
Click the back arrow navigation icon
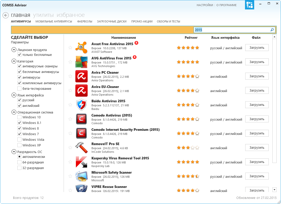pos(6,15)
